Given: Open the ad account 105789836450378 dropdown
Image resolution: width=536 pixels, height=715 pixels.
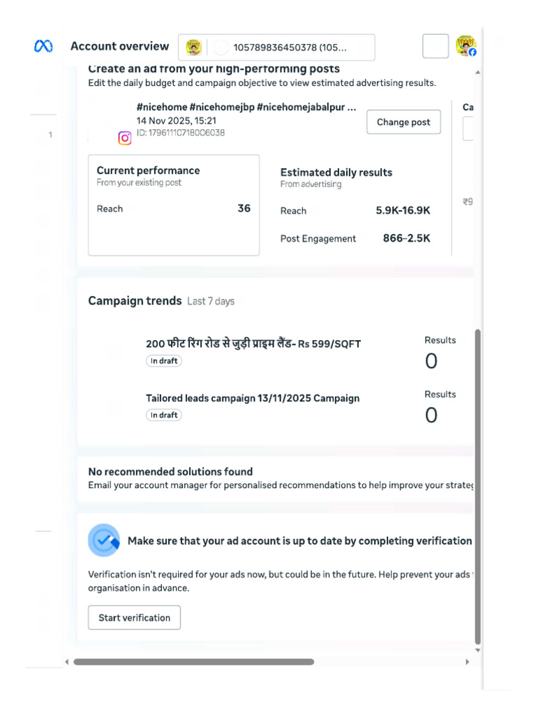Looking at the screenshot, I should [276, 47].
